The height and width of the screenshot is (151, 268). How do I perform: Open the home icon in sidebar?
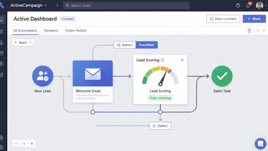[2, 19]
